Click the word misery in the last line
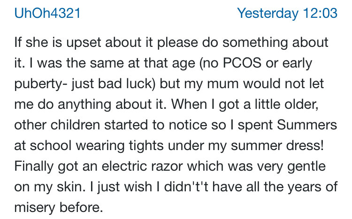The width and height of the screenshot is (352, 219). coord(35,208)
